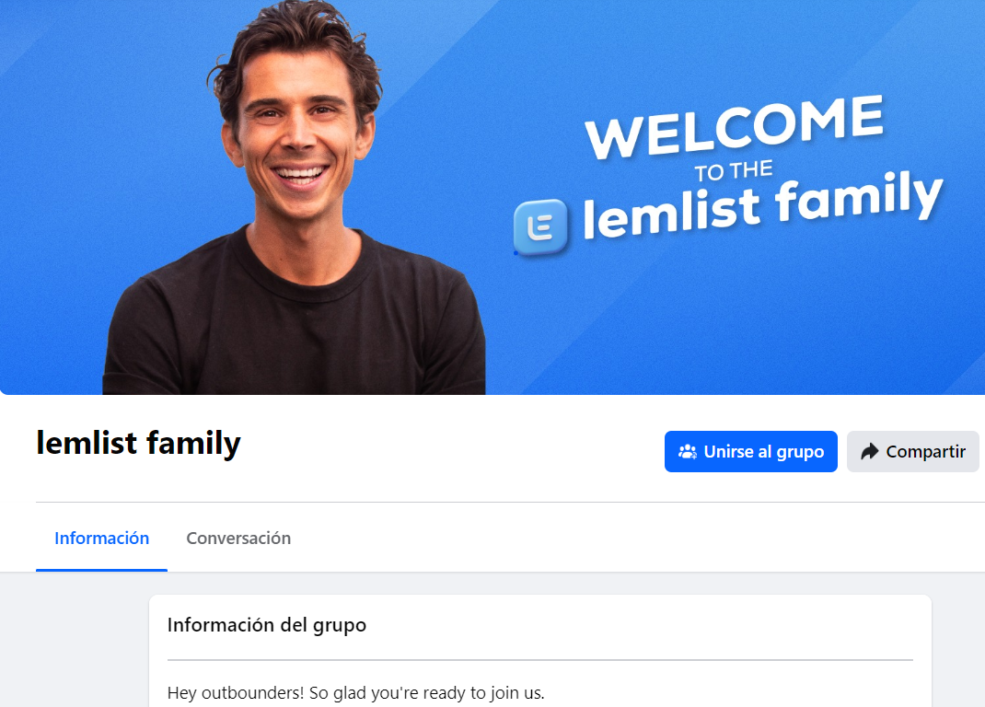Click the people icon in Unirse al grupo

click(x=688, y=451)
